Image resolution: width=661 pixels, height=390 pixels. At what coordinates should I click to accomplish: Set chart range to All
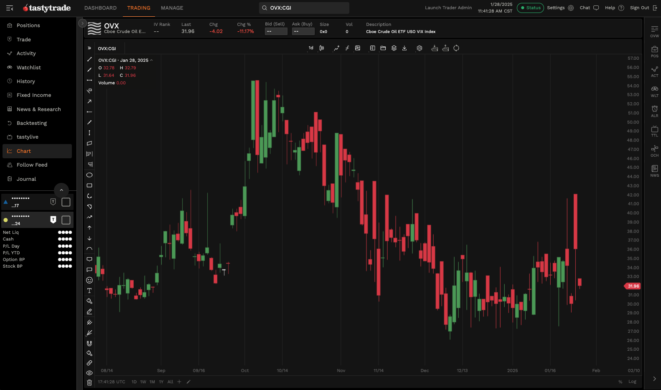click(170, 382)
